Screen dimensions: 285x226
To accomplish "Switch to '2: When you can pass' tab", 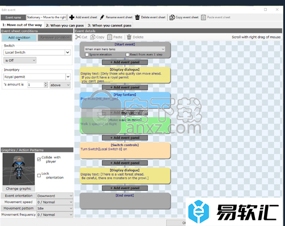I will (x=65, y=25).
